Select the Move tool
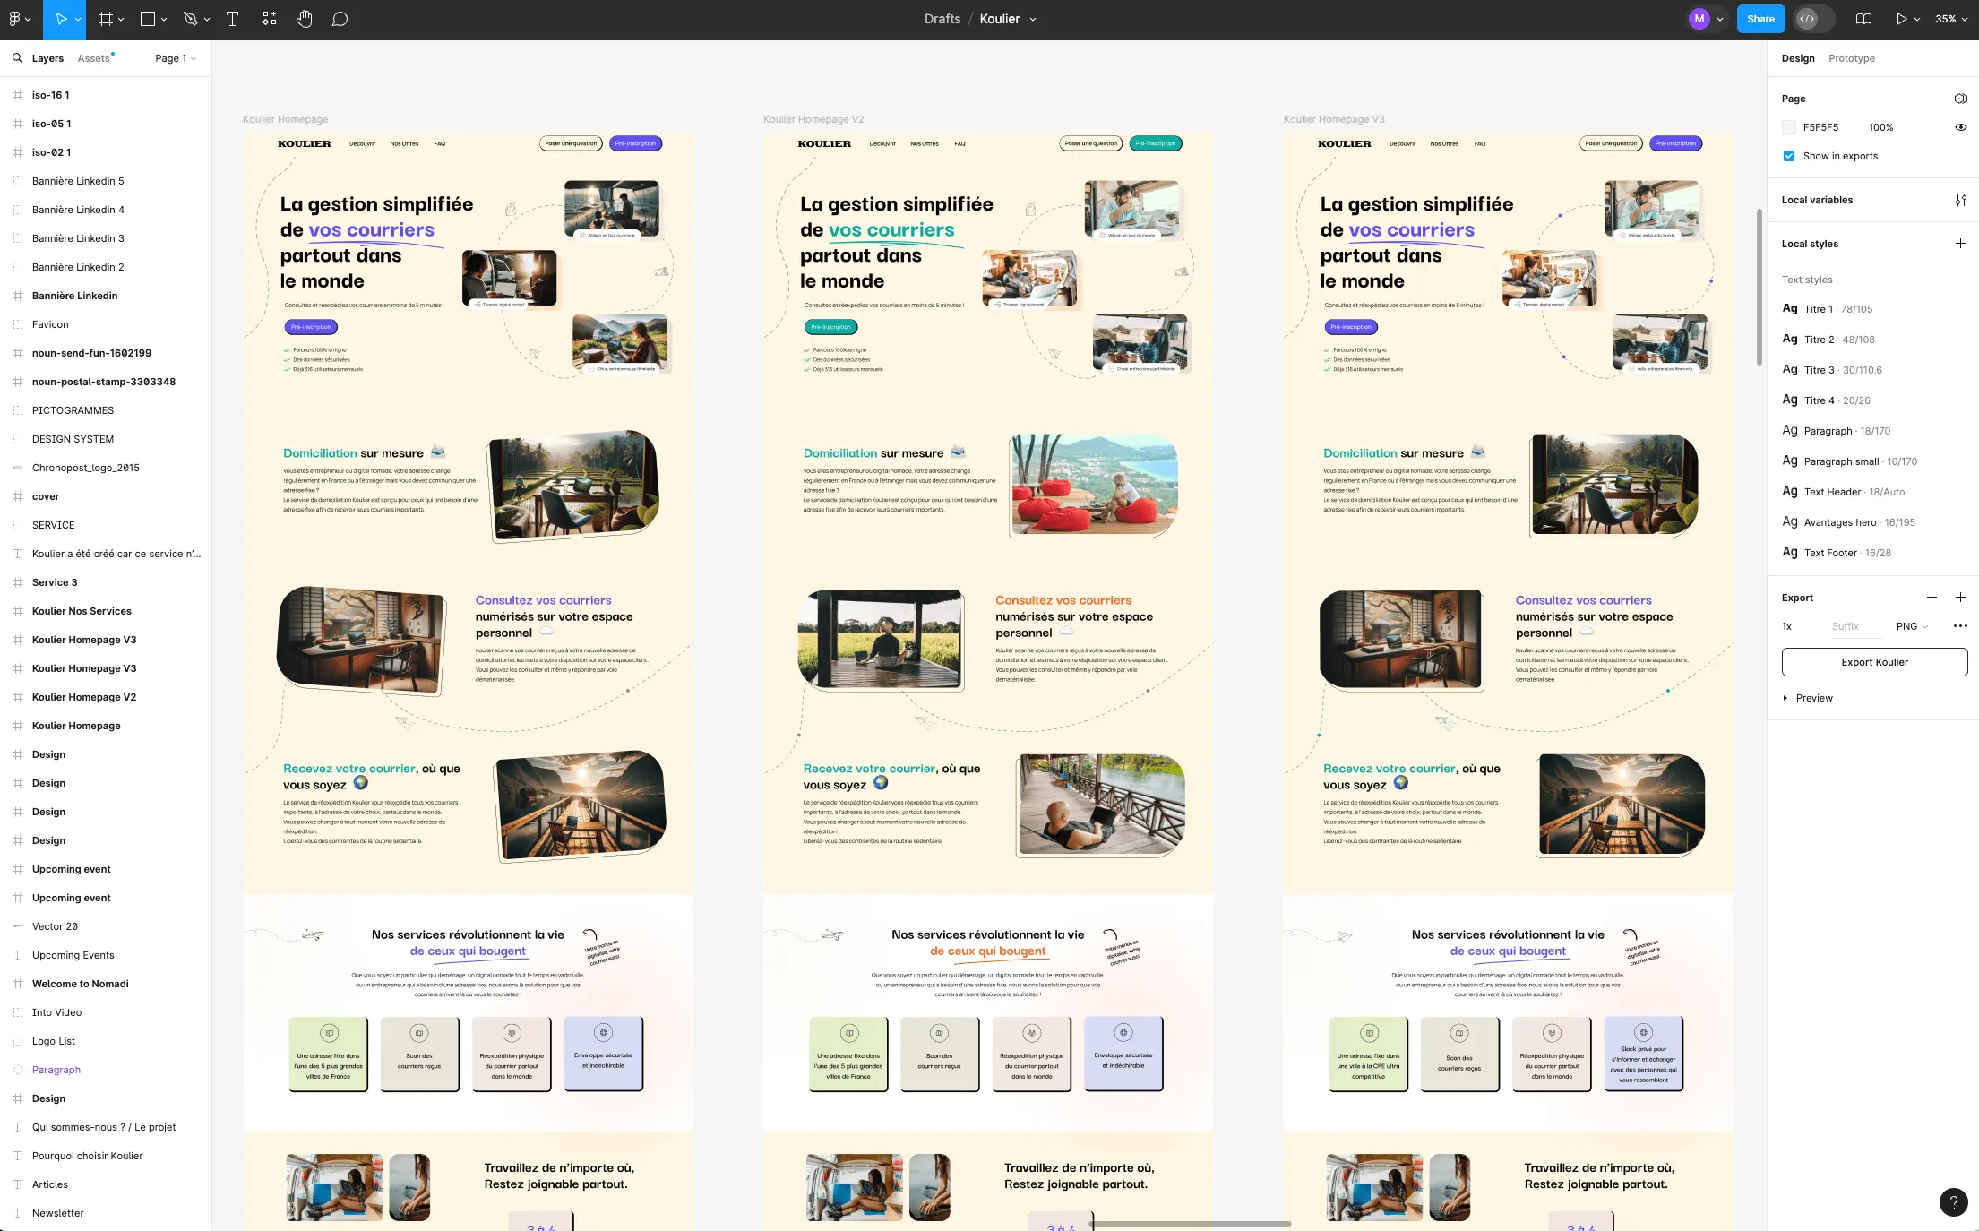 (x=61, y=19)
